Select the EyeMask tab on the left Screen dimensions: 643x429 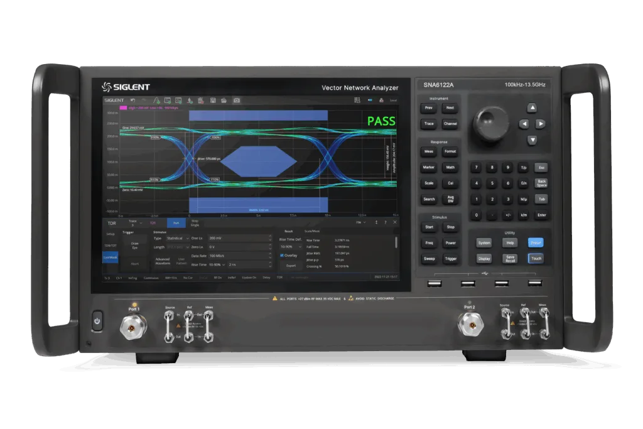(109, 257)
